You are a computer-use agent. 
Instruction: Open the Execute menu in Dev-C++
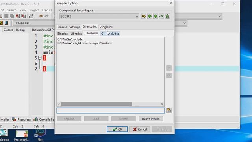click(47, 10)
